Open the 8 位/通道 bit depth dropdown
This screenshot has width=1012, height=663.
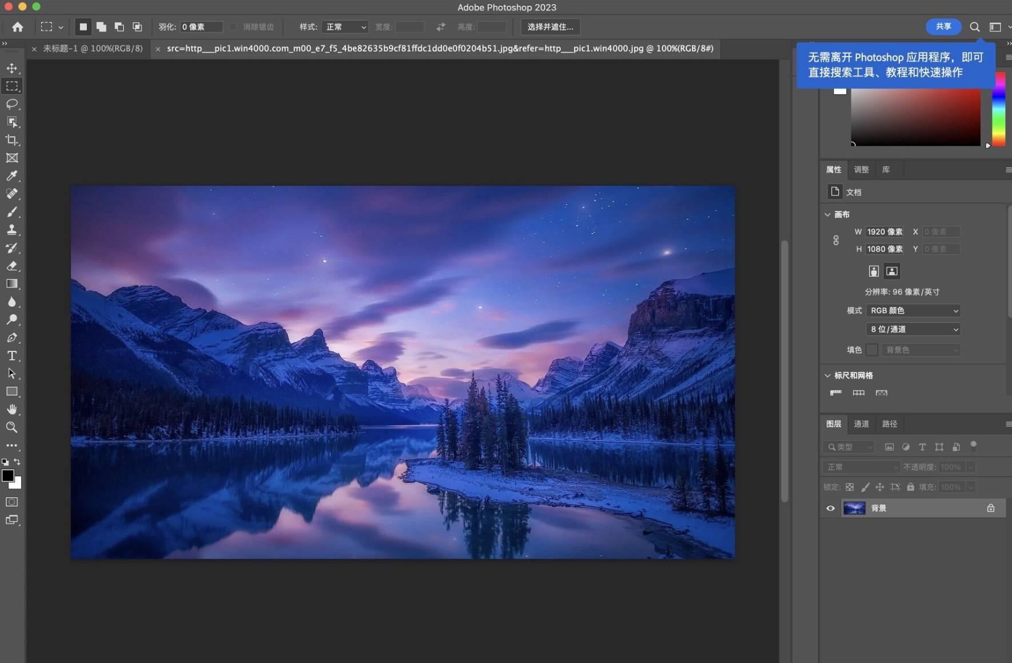click(913, 329)
